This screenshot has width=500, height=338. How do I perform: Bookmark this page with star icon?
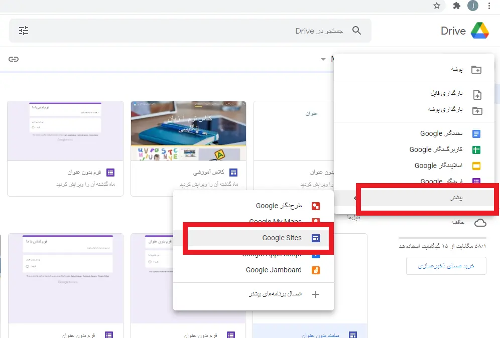click(437, 6)
